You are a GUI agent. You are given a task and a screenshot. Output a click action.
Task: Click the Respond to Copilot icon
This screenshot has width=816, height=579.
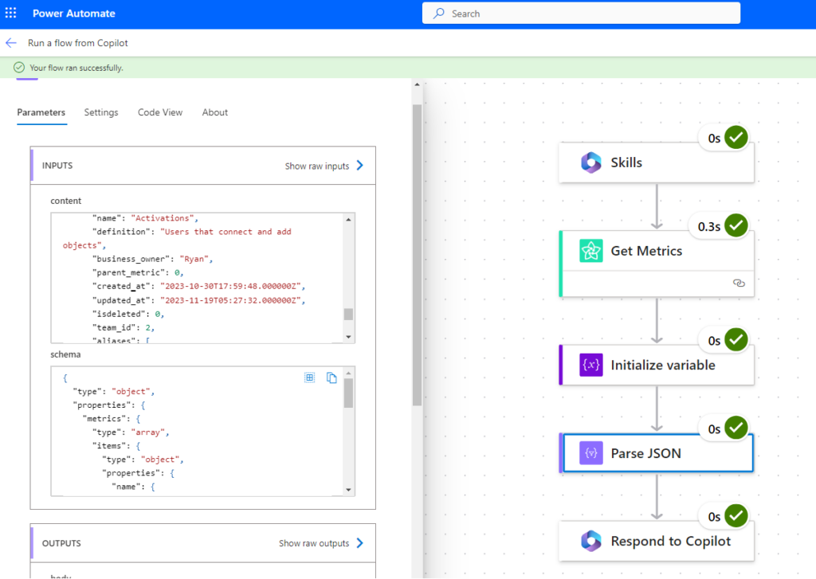[591, 541]
